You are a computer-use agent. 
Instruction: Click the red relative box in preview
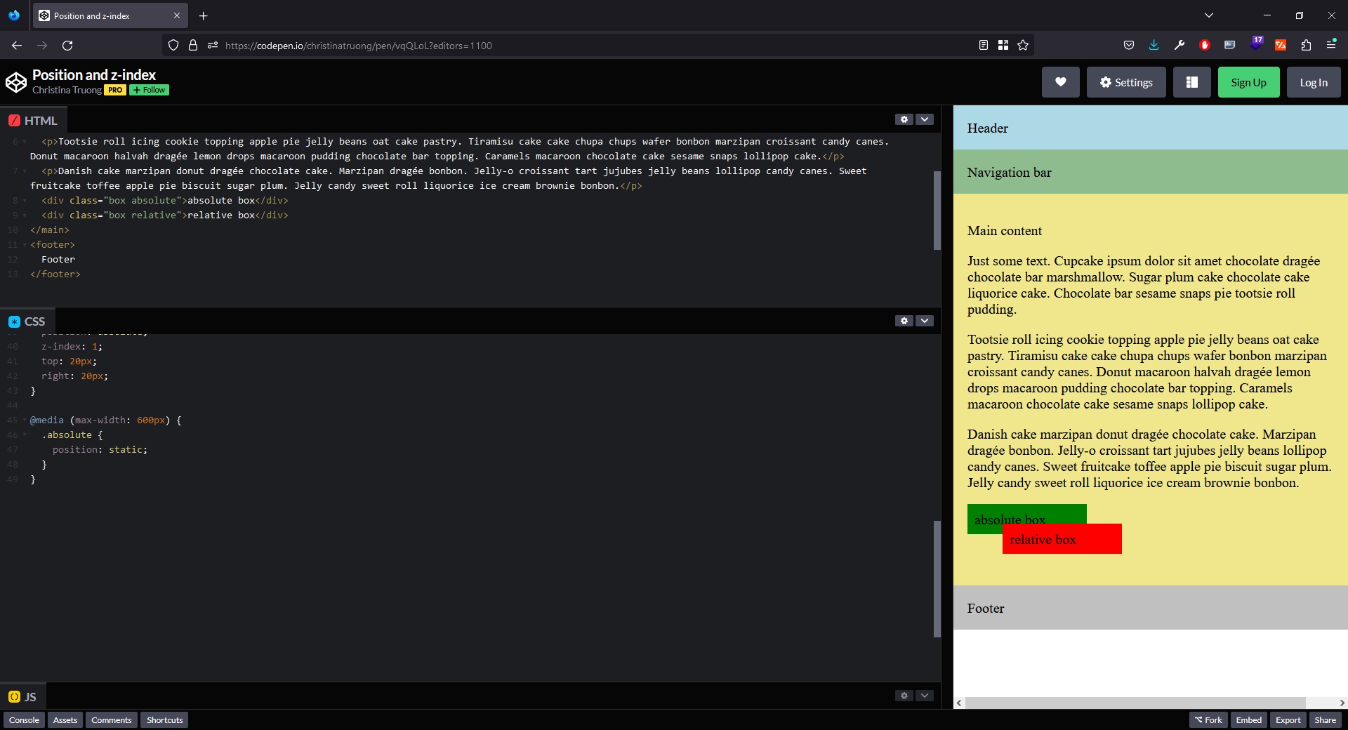tap(1062, 539)
